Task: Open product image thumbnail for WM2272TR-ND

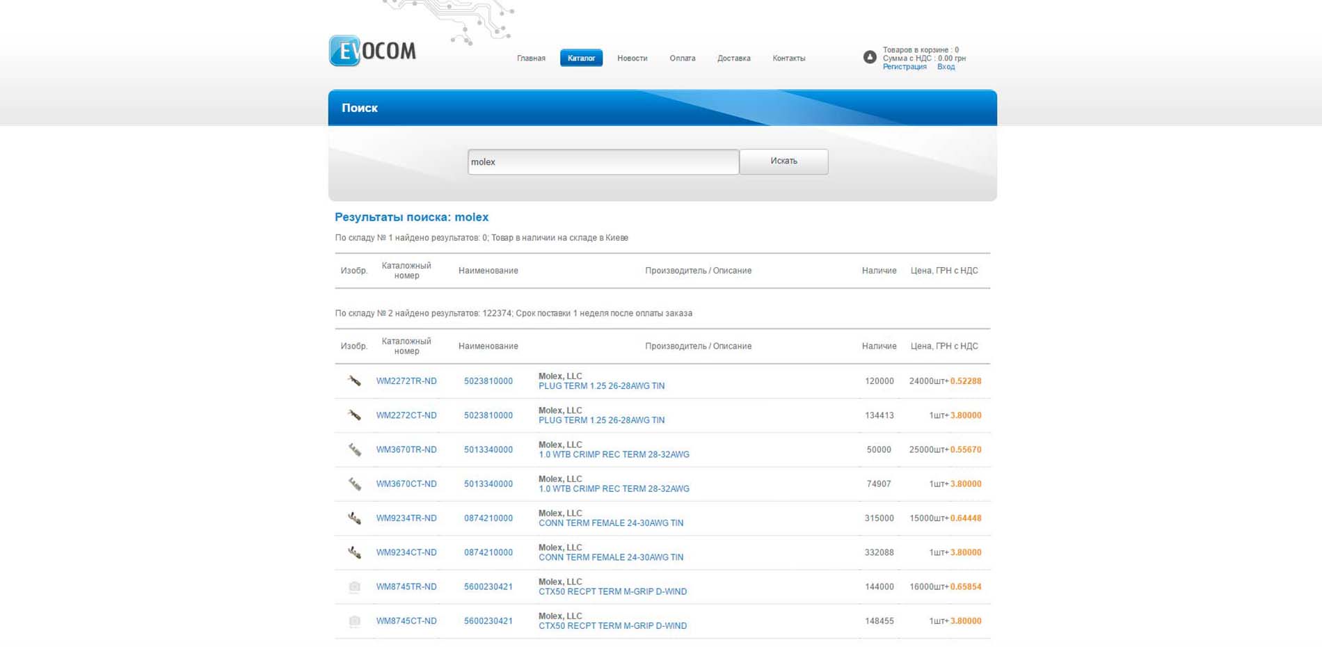Action: pyautogui.click(x=354, y=381)
